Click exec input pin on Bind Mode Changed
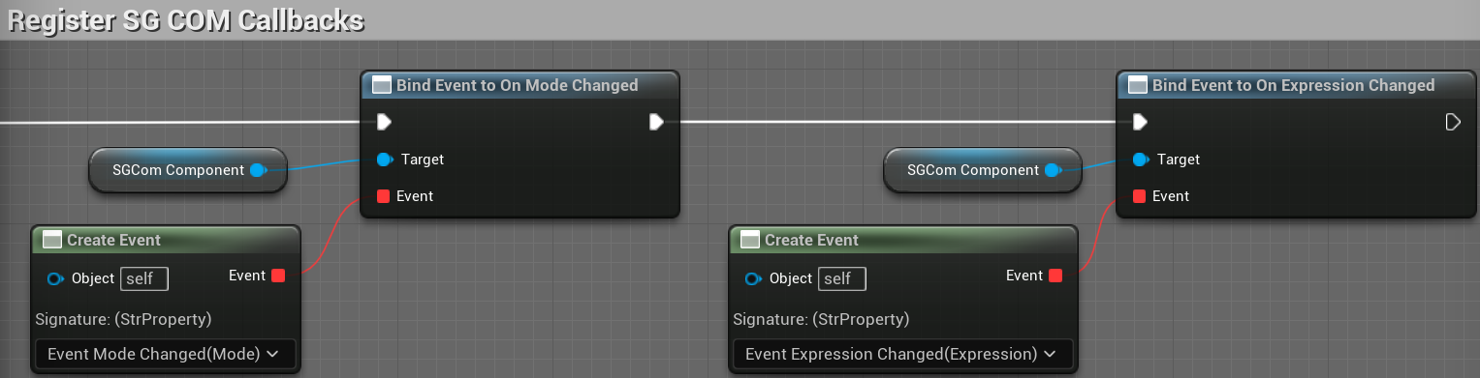1480x378 pixels. (384, 122)
